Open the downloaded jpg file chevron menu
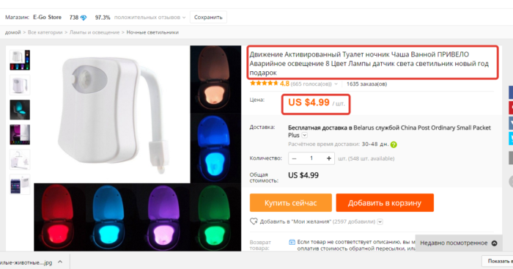 [x=60, y=262]
